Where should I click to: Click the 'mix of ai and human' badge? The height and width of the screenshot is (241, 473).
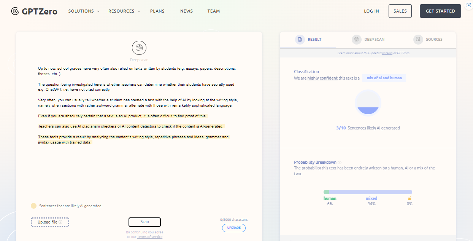(384, 78)
